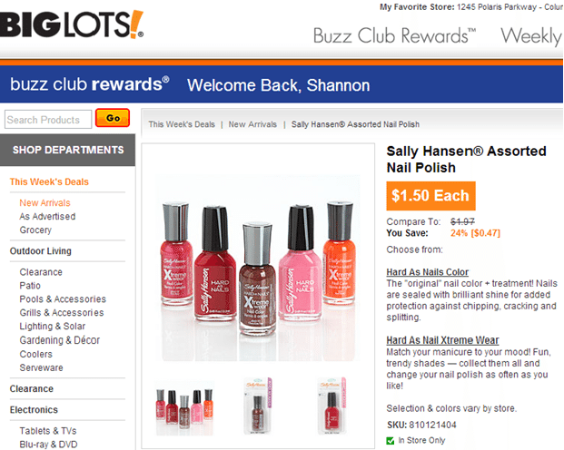Click the New Arrivals breadcrumb link
Viewport: 564px width, 450px height.
252,124
